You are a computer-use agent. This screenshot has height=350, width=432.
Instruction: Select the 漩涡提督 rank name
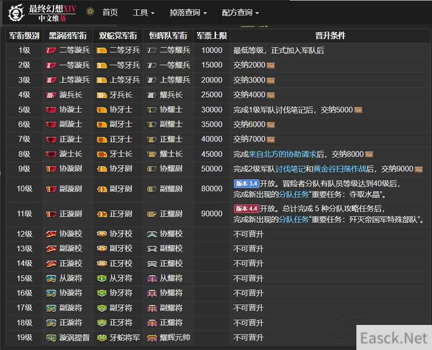pos(74,338)
